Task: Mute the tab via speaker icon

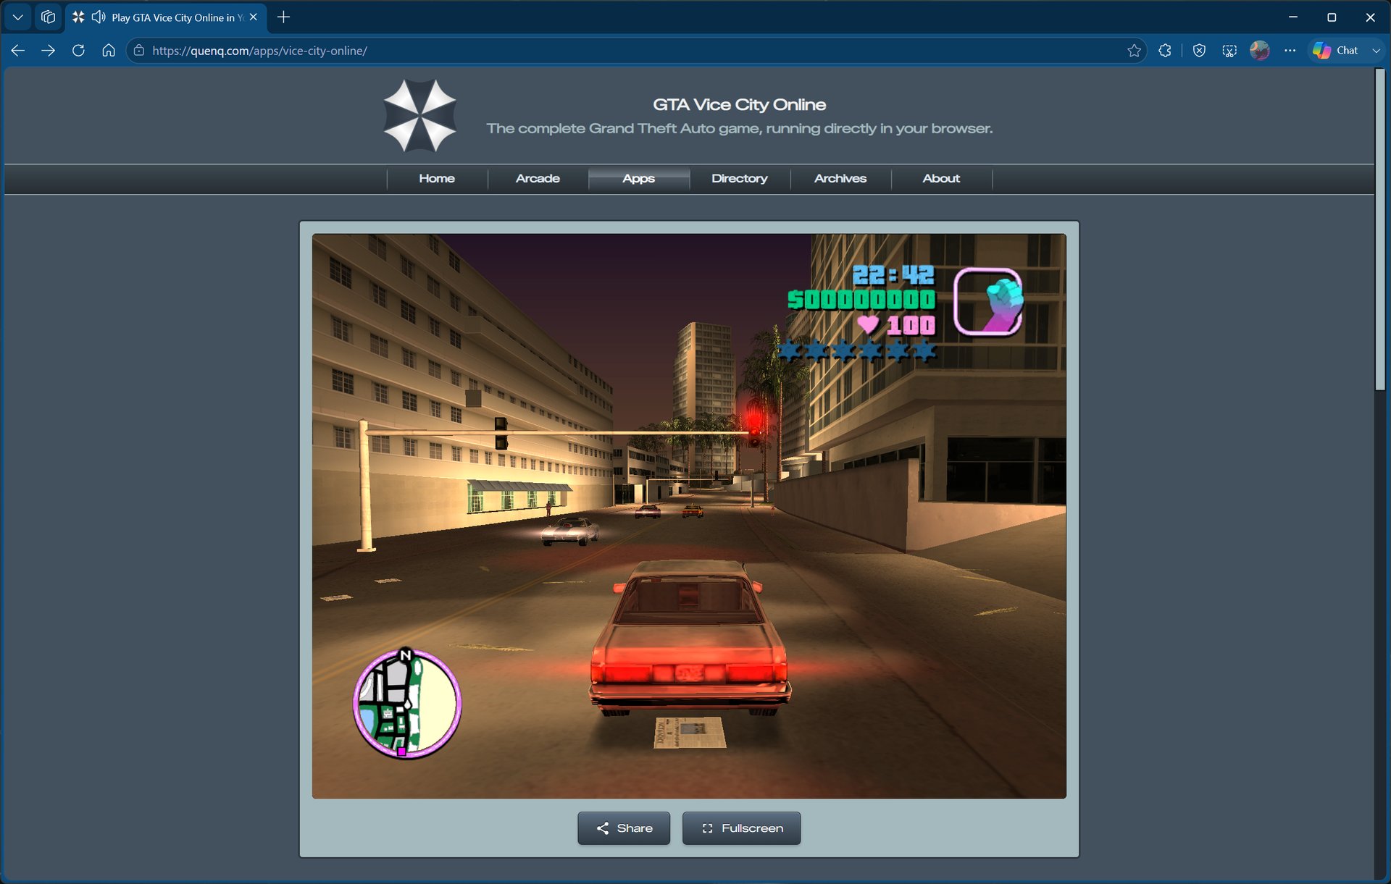Action: [99, 17]
